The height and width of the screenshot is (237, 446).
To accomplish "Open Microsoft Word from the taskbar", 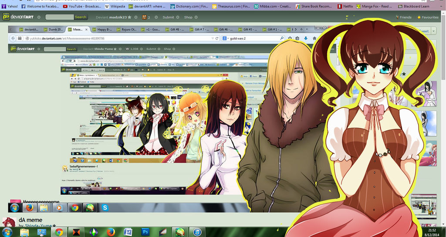I will click(x=128, y=232).
